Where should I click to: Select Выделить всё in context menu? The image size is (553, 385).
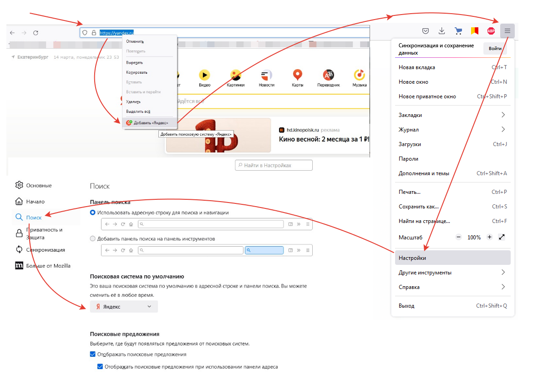point(149,111)
